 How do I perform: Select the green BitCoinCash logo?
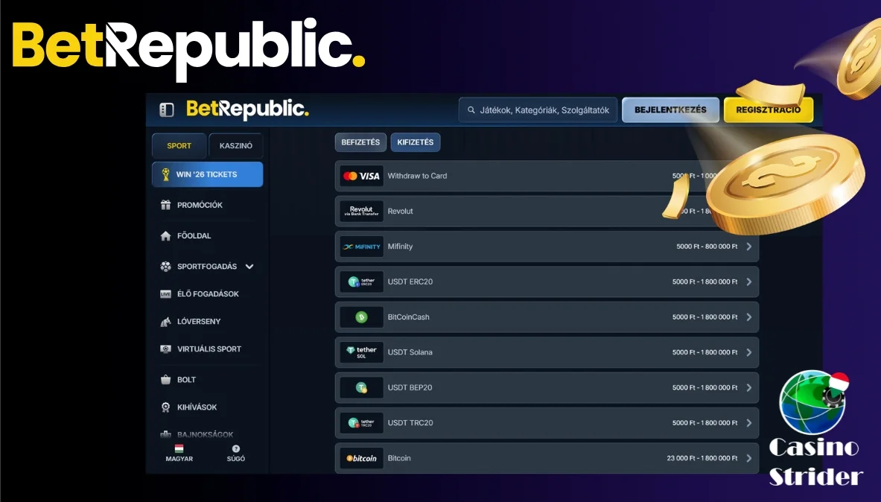tap(362, 317)
